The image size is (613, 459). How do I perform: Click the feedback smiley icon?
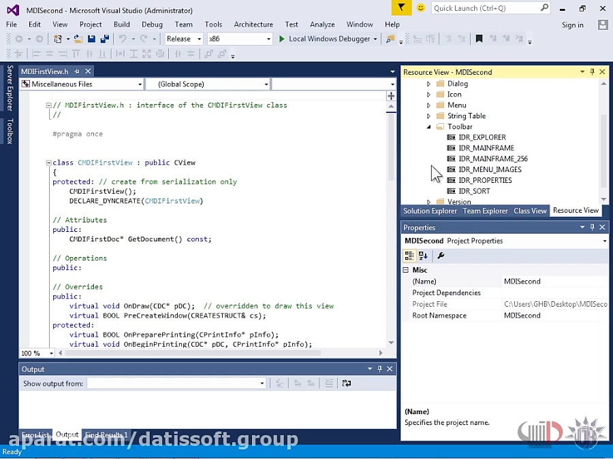click(x=421, y=8)
